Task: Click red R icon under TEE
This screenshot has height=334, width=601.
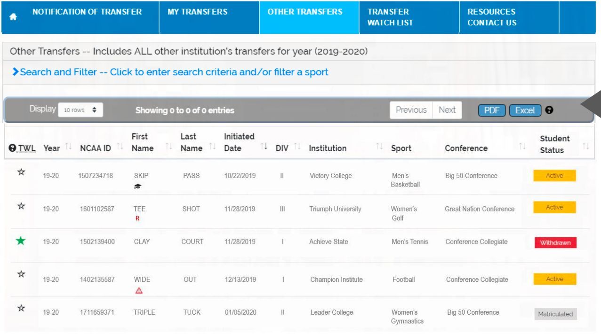Action: click(137, 217)
